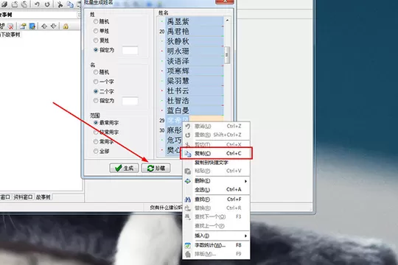Click the folder icon right of the red X
398x265 pixels.
(x=23, y=26)
